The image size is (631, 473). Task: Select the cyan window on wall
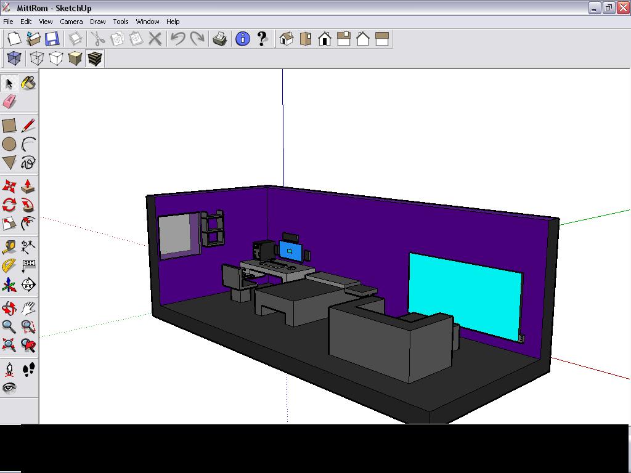coord(466,296)
